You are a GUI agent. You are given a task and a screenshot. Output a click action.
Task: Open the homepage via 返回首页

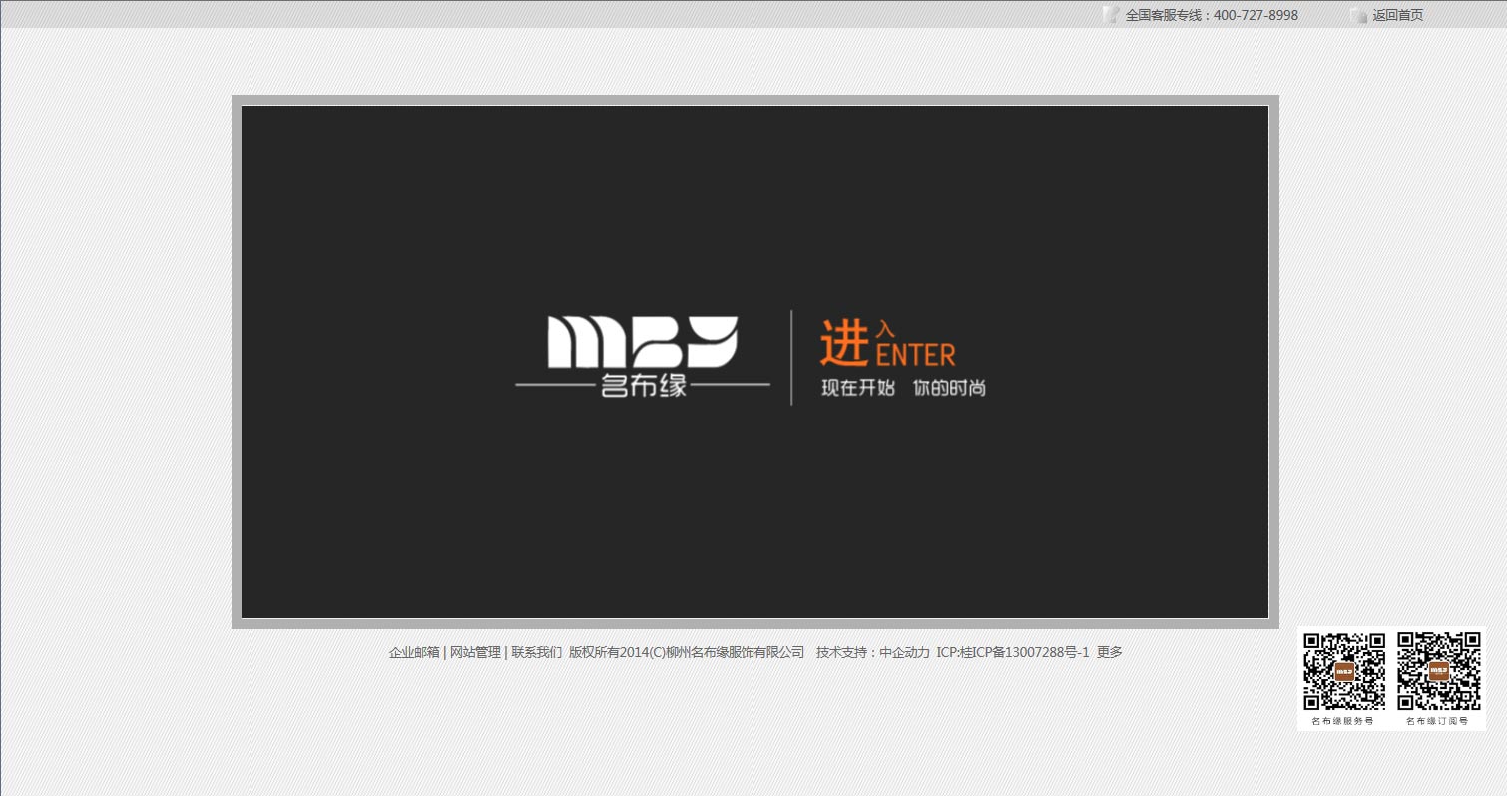click(1396, 15)
